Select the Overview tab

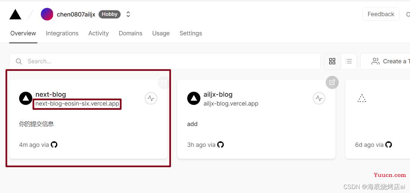[23, 33]
